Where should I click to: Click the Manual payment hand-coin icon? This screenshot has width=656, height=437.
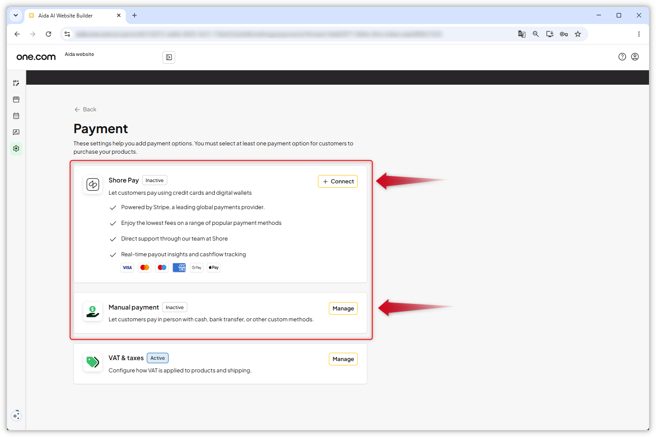(x=93, y=312)
